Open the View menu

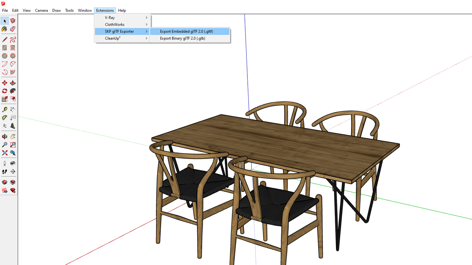coord(27,10)
